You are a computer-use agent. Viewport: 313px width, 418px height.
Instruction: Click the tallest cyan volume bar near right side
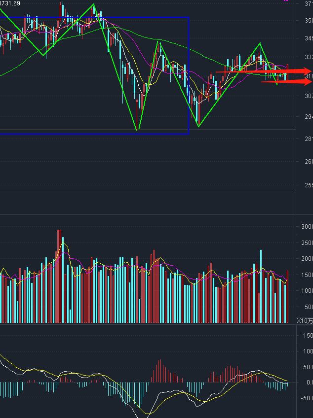[x=261, y=286]
